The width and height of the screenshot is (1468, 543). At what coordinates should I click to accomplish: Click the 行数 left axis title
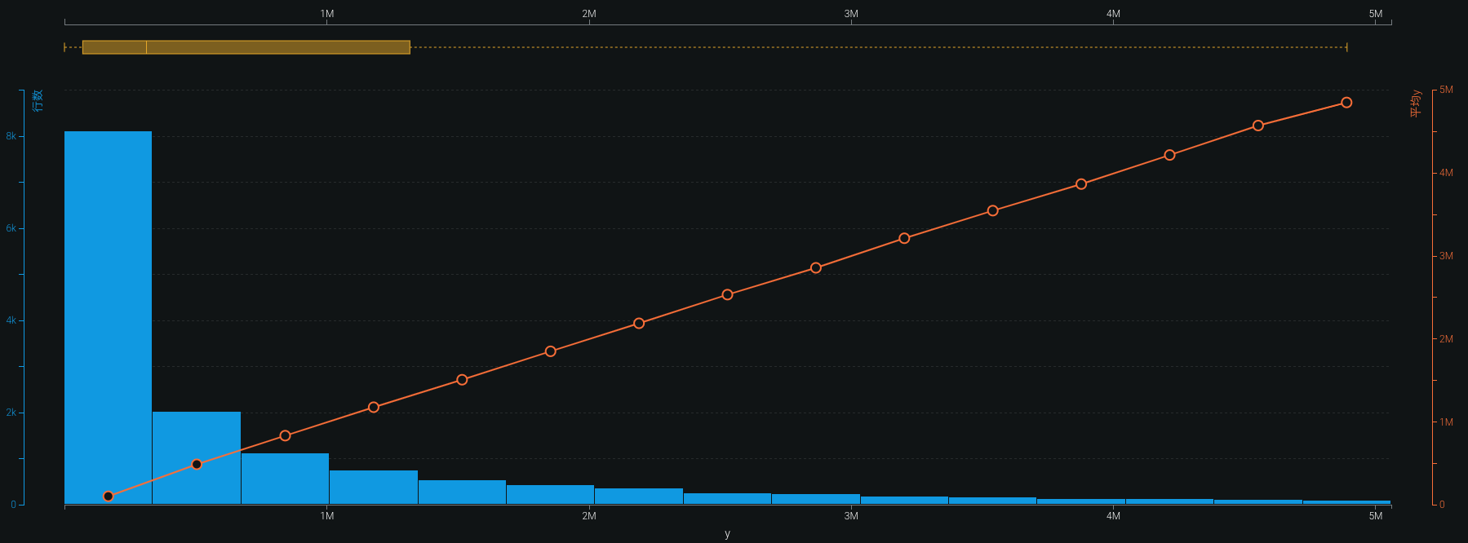pos(38,100)
